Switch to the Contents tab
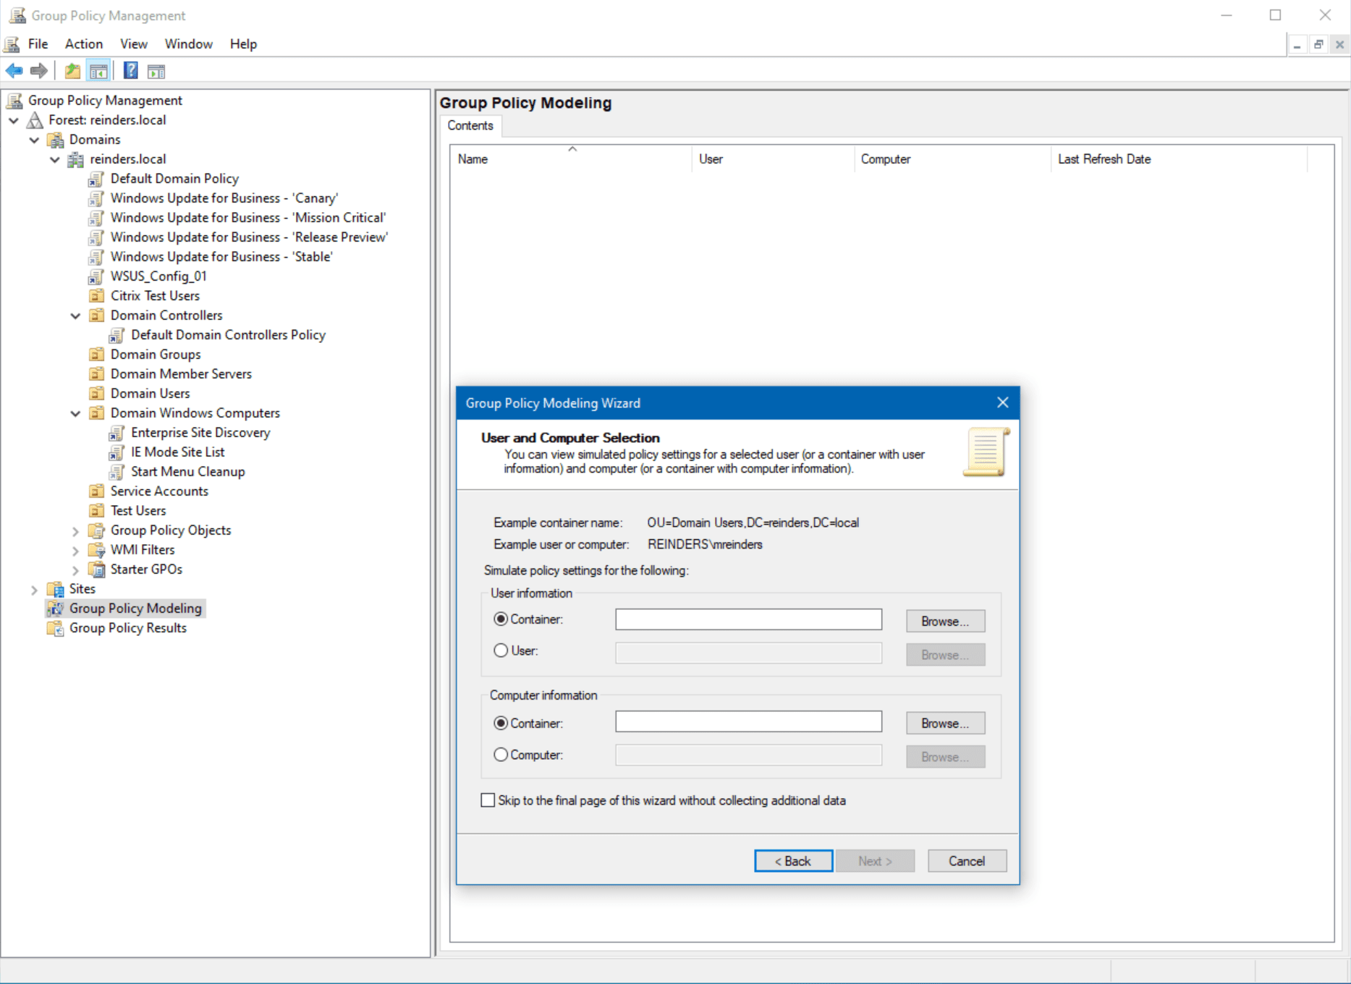This screenshot has height=984, width=1351. pos(470,125)
